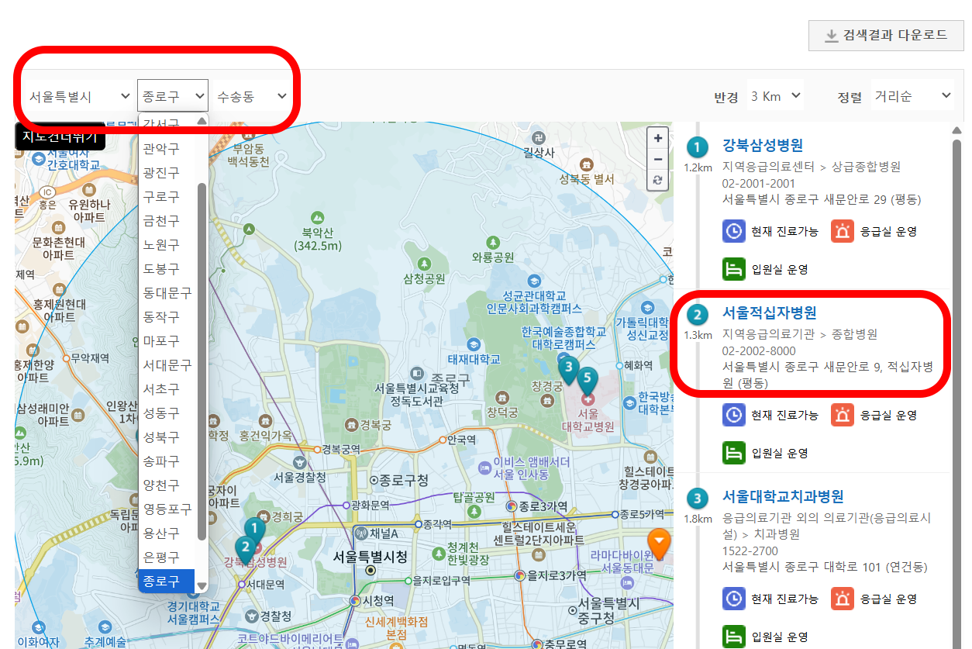Screen dimensions: 972x649
Task: Reset the map with refresh icon
Action: click(x=658, y=180)
